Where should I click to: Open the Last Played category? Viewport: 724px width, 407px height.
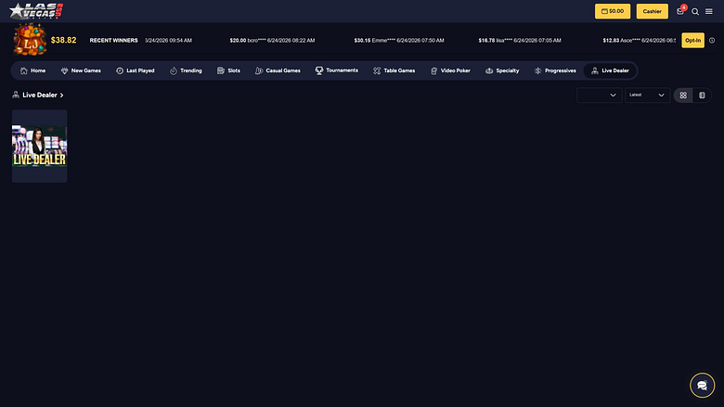(135, 70)
